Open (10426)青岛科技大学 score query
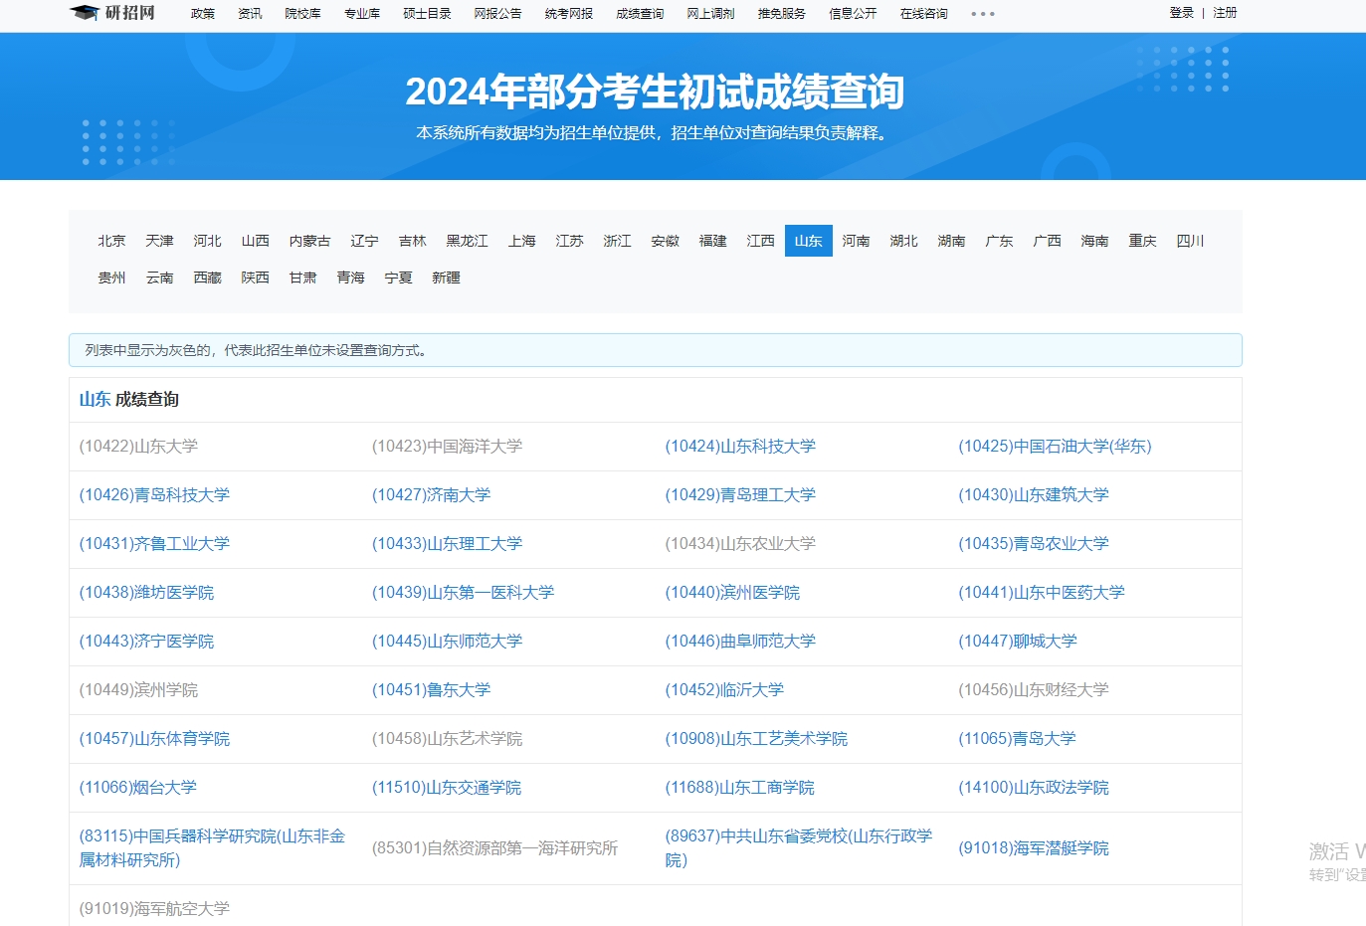This screenshot has width=1366, height=926. 154,495
